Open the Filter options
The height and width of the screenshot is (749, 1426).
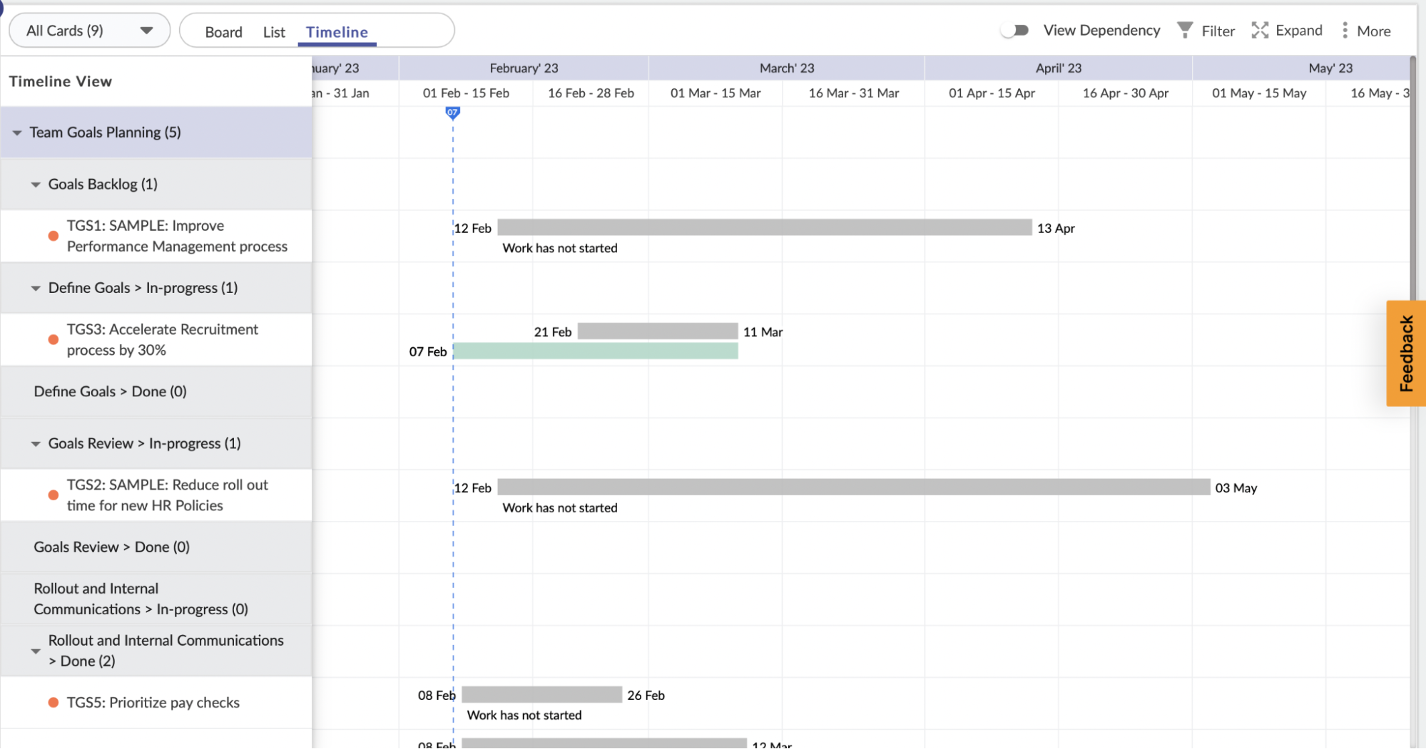click(1206, 30)
